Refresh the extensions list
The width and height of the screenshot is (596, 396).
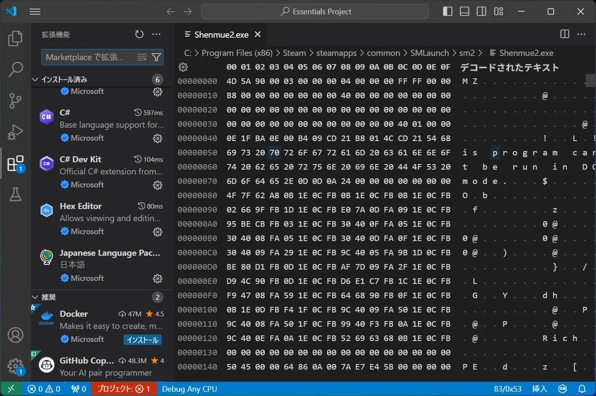[139, 34]
